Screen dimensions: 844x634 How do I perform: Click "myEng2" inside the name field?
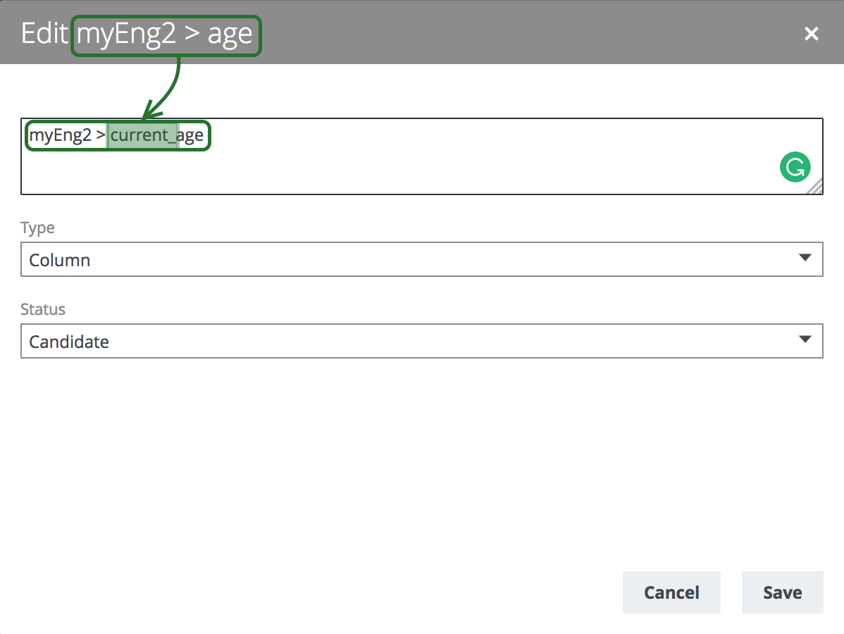pyautogui.click(x=60, y=135)
